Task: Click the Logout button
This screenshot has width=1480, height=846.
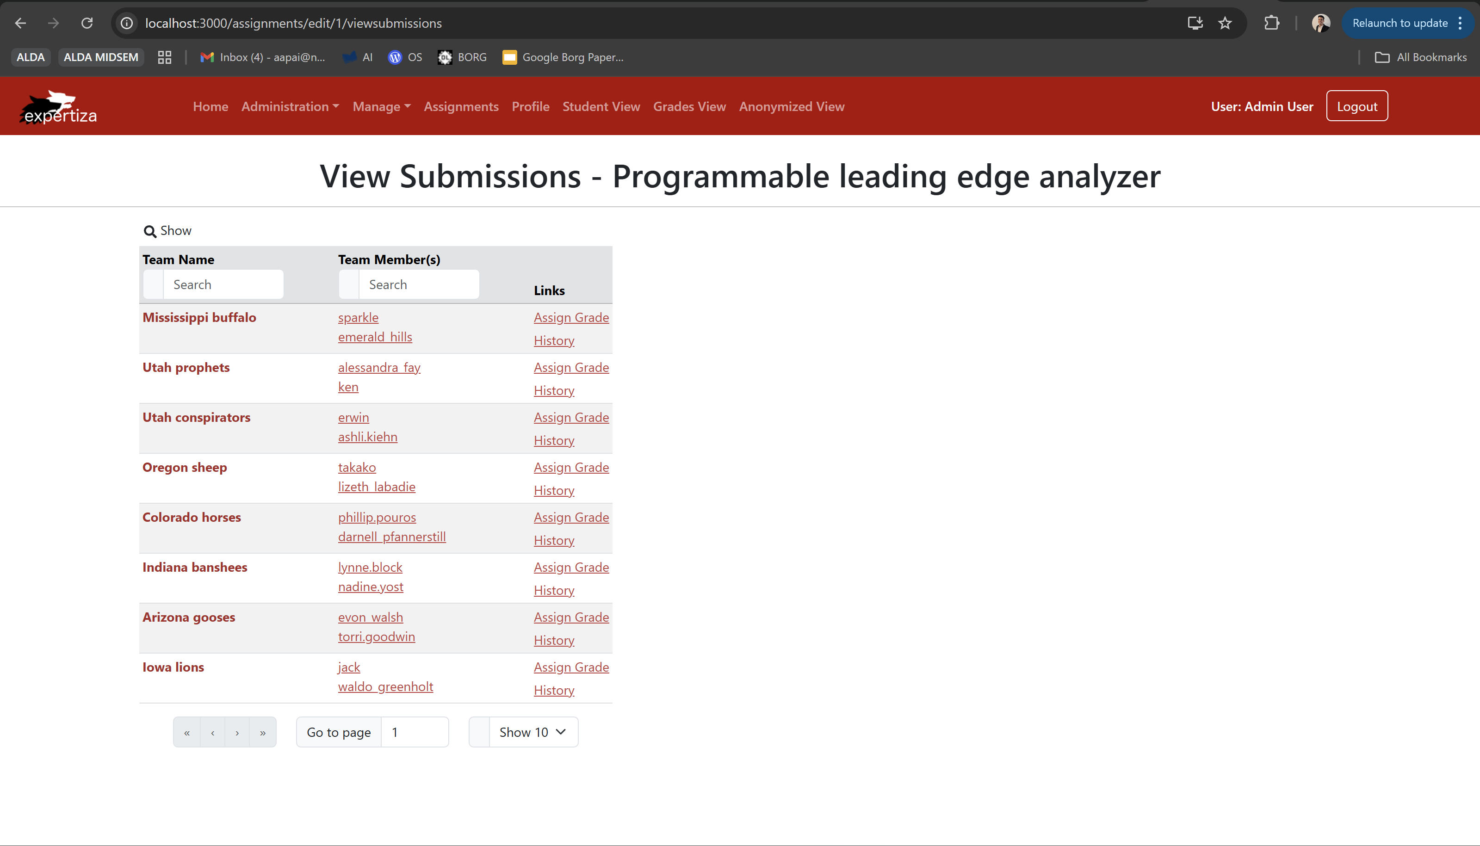Action: [x=1356, y=106]
